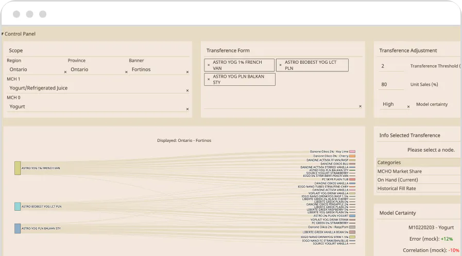Click the MCHO Market Share row
This screenshot has width=462, height=256.
418,171
